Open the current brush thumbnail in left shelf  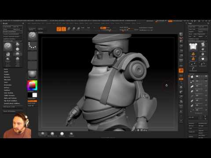pos(33,36)
